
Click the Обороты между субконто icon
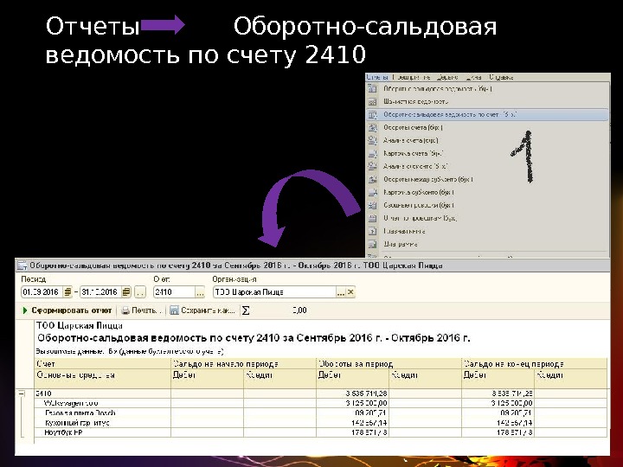coord(372,179)
